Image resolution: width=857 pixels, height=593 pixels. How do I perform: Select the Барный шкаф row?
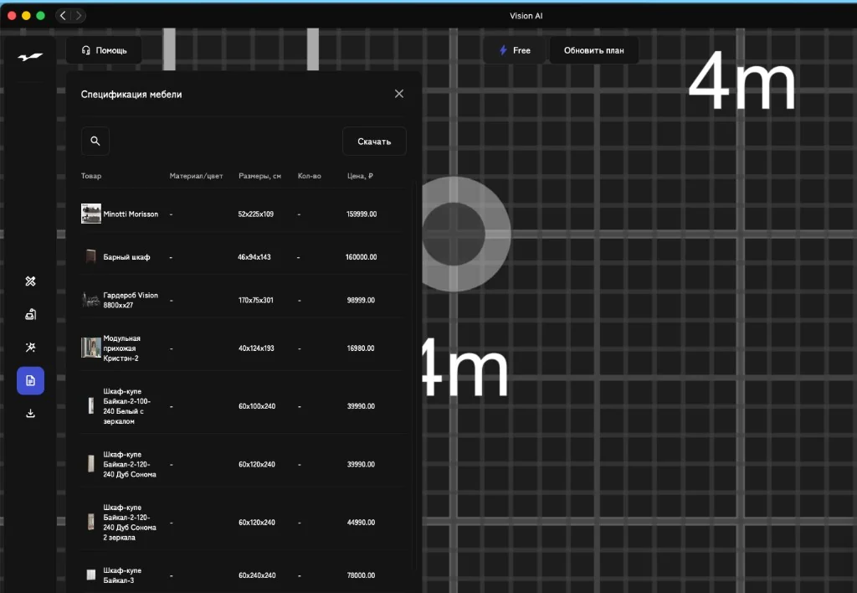[x=244, y=256]
